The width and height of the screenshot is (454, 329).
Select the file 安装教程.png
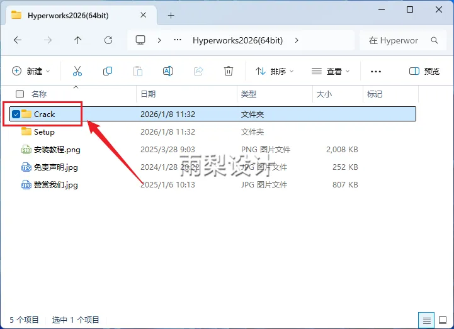[x=57, y=150]
